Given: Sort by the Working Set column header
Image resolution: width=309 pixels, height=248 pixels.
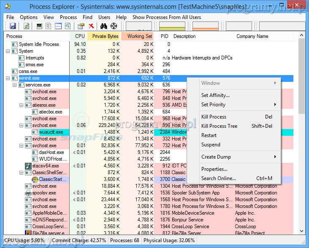Looking at the screenshot, I should pyautogui.click(x=139, y=36).
